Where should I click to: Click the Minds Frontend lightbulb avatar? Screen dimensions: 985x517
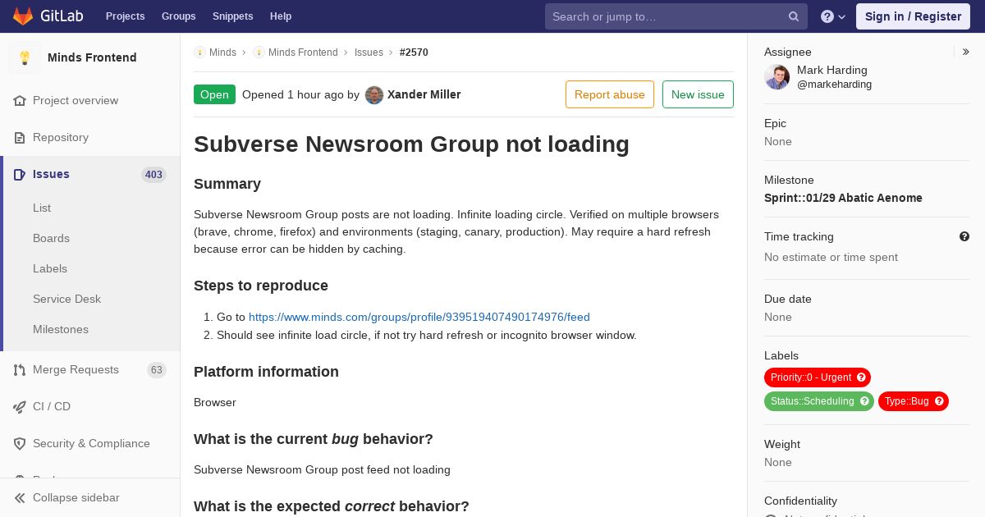coord(25,57)
